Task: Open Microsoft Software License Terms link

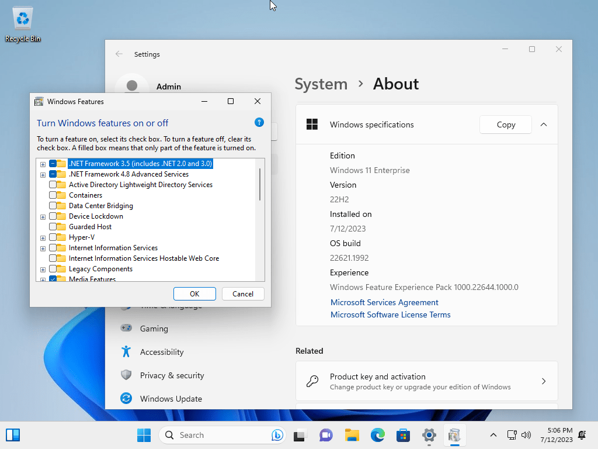Action: pos(390,315)
